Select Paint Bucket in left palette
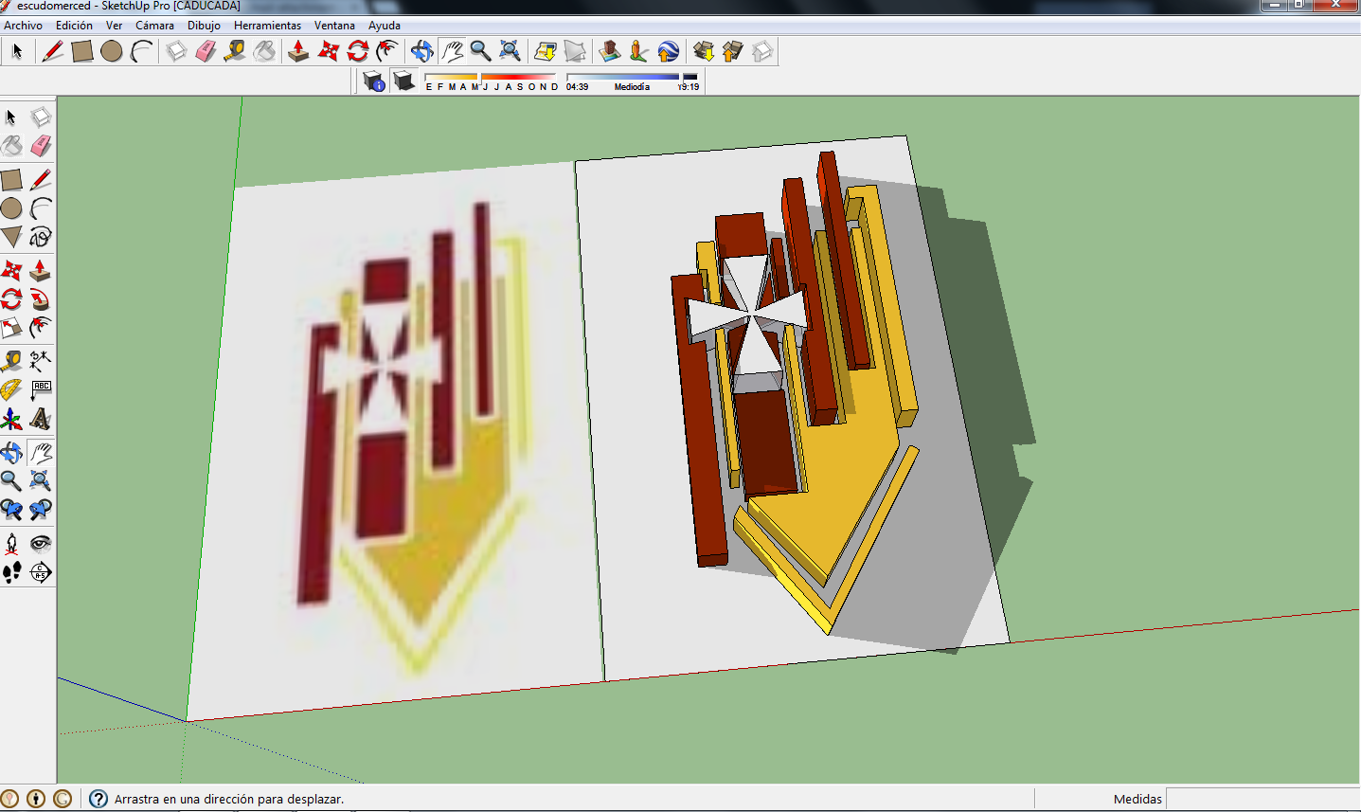1361x812 pixels. tap(11, 146)
